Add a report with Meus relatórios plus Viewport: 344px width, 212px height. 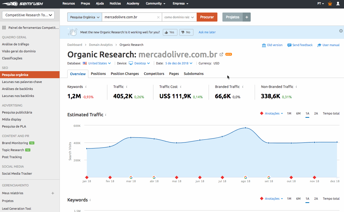[53, 193]
